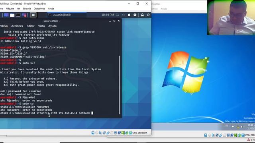Click the green processor indicator in Kali VM status bar
This screenshot has height=143, width=255.
click(123, 133)
